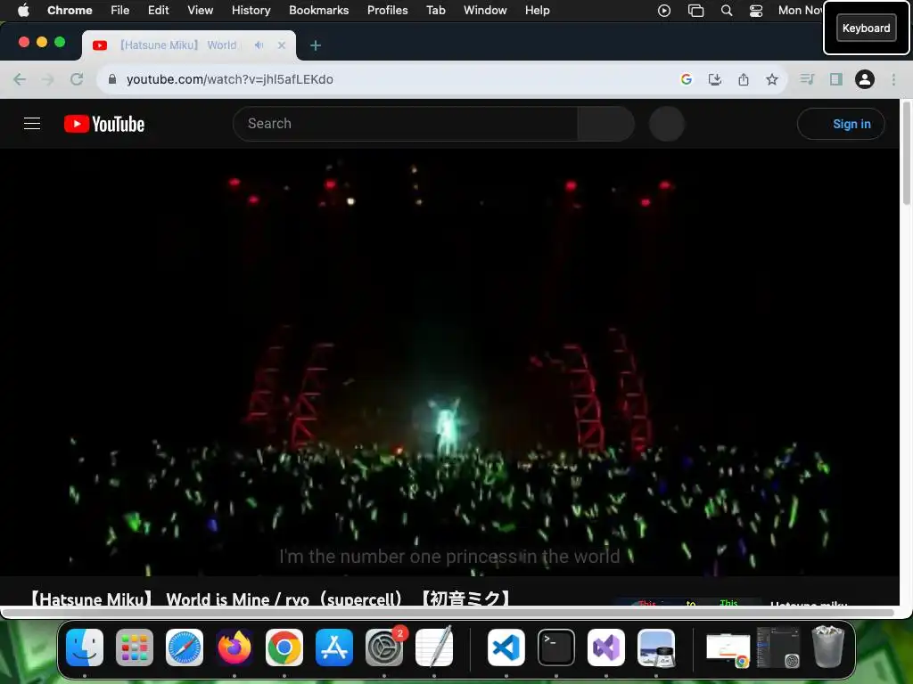Open the Apple menu

coord(23,10)
